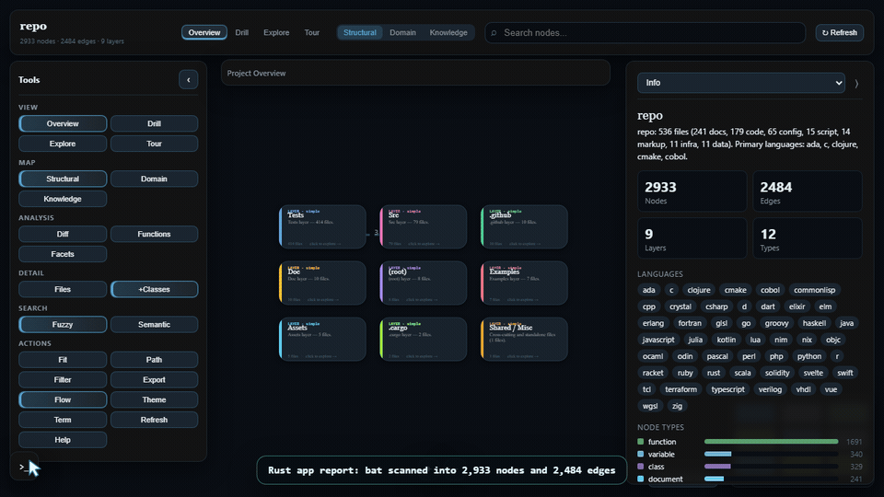This screenshot has width=884, height=497.
Task: Open the Facets analysis tool
Action: (63, 254)
